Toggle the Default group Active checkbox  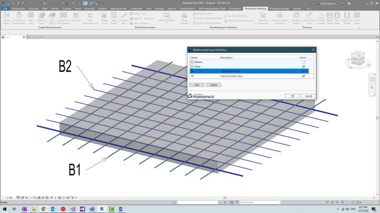click(304, 62)
